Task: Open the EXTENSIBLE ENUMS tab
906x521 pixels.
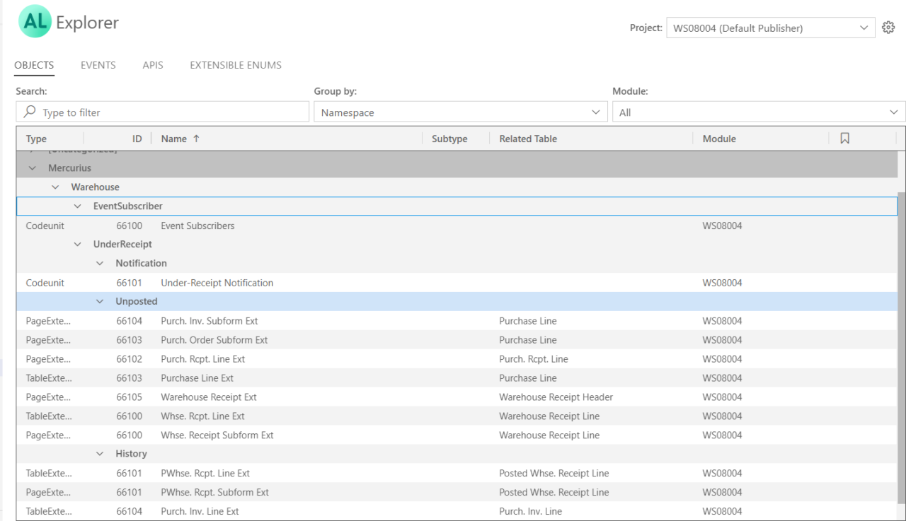Action: pos(235,65)
